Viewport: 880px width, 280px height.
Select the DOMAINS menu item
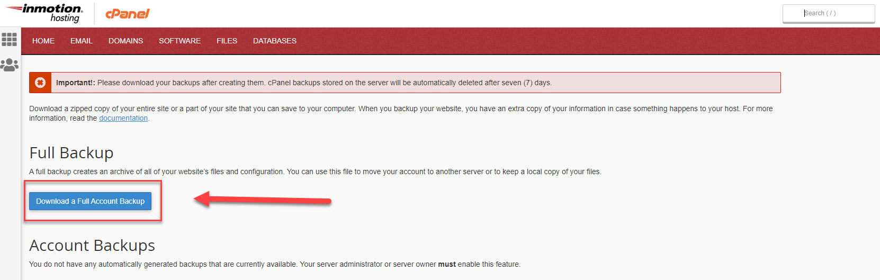pyautogui.click(x=125, y=41)
